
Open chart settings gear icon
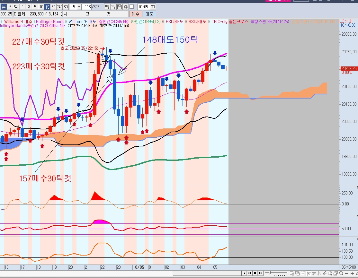(x=126, y=7)
